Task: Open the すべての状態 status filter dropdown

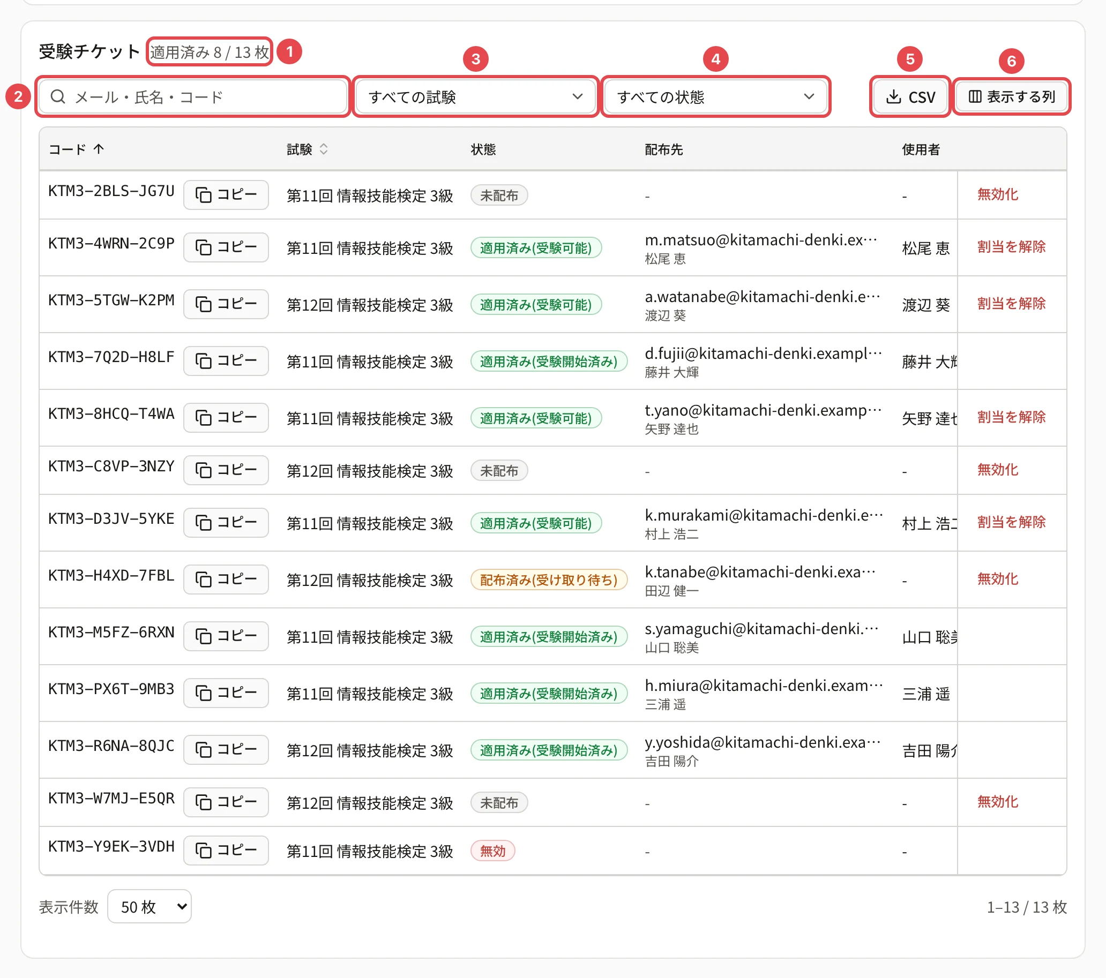Action: (x=715, y=97)
